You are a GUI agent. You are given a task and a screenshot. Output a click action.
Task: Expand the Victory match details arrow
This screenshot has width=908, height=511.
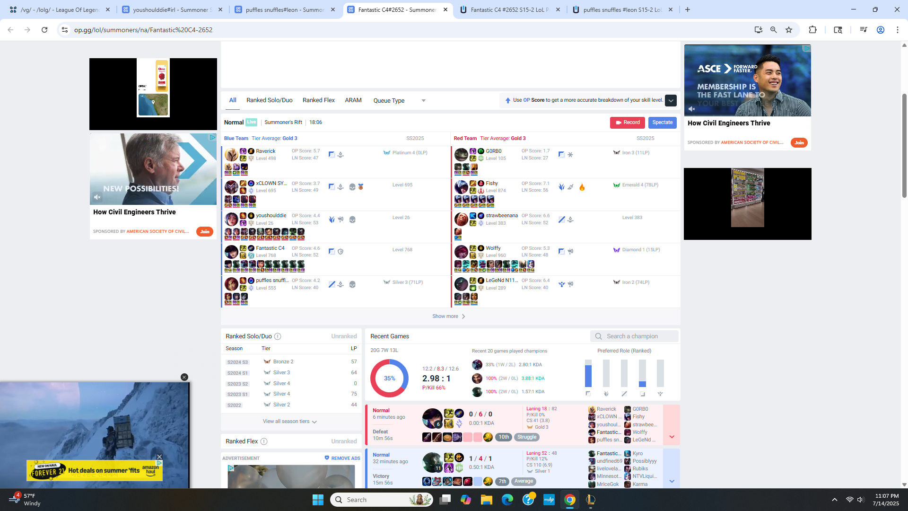672,481
